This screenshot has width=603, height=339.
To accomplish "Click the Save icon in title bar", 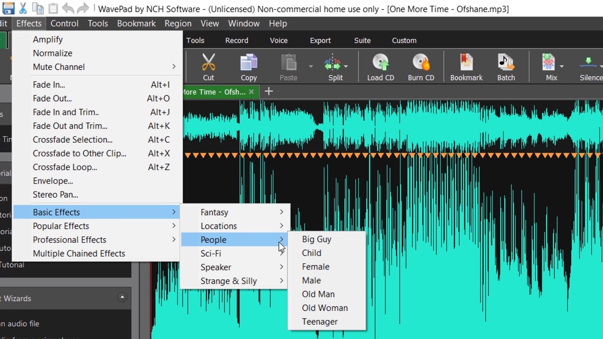I will [x=8, y=8].
